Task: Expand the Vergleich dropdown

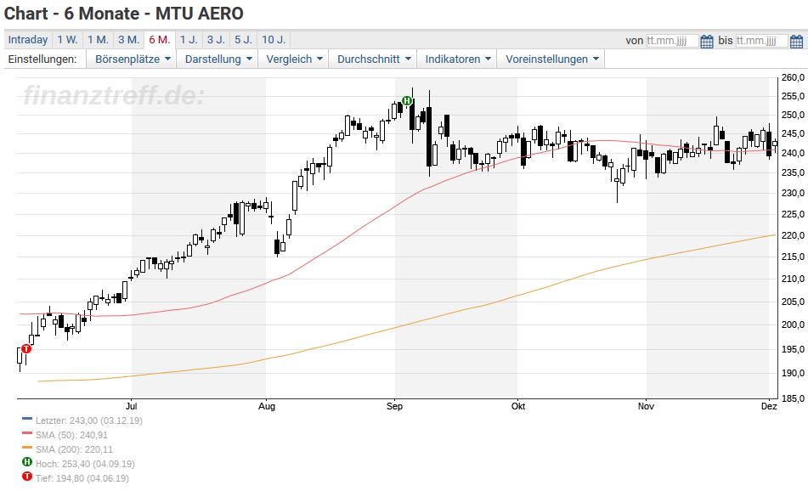Action: tap(294, 59)
